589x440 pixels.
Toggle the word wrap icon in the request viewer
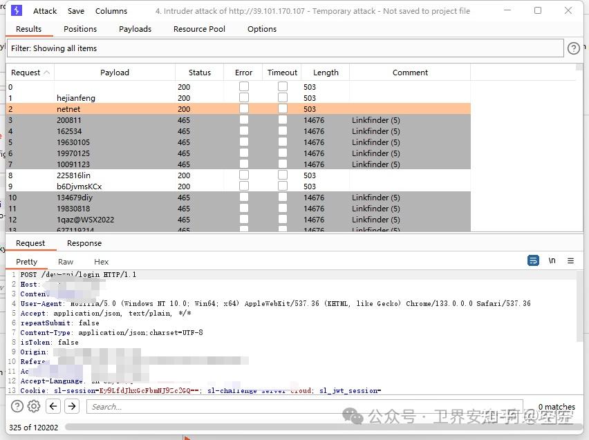533,260
